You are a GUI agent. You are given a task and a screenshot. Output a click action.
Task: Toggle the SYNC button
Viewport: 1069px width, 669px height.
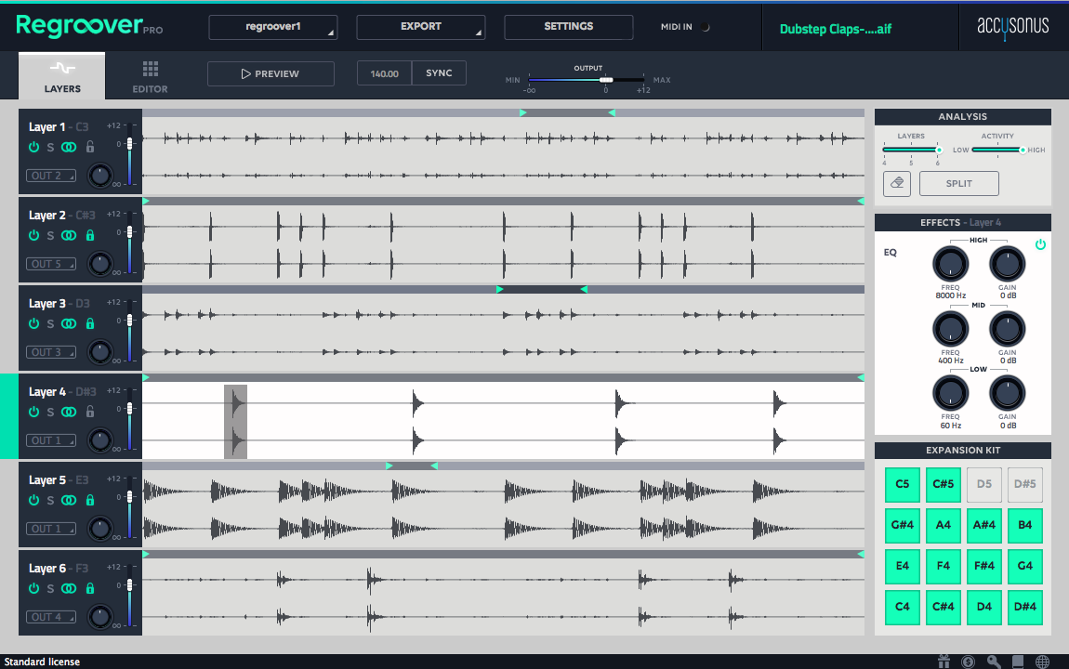click(x=439, y=72)
